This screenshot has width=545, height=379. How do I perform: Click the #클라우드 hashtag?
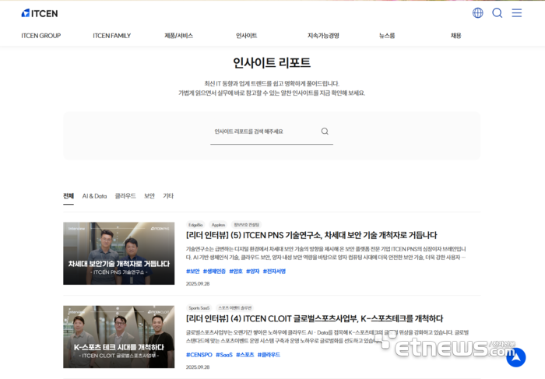(x=269, y=354)
